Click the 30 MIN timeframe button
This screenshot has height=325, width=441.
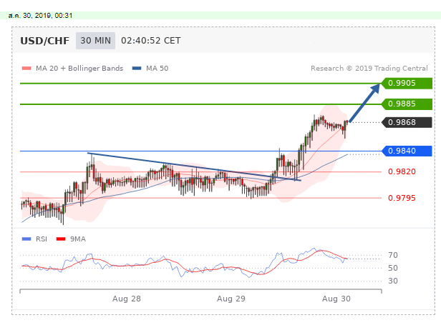tap(95, 41)
